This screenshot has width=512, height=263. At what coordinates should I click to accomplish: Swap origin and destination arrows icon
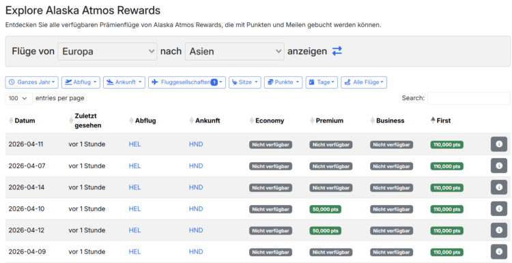(x=337, y=51)
